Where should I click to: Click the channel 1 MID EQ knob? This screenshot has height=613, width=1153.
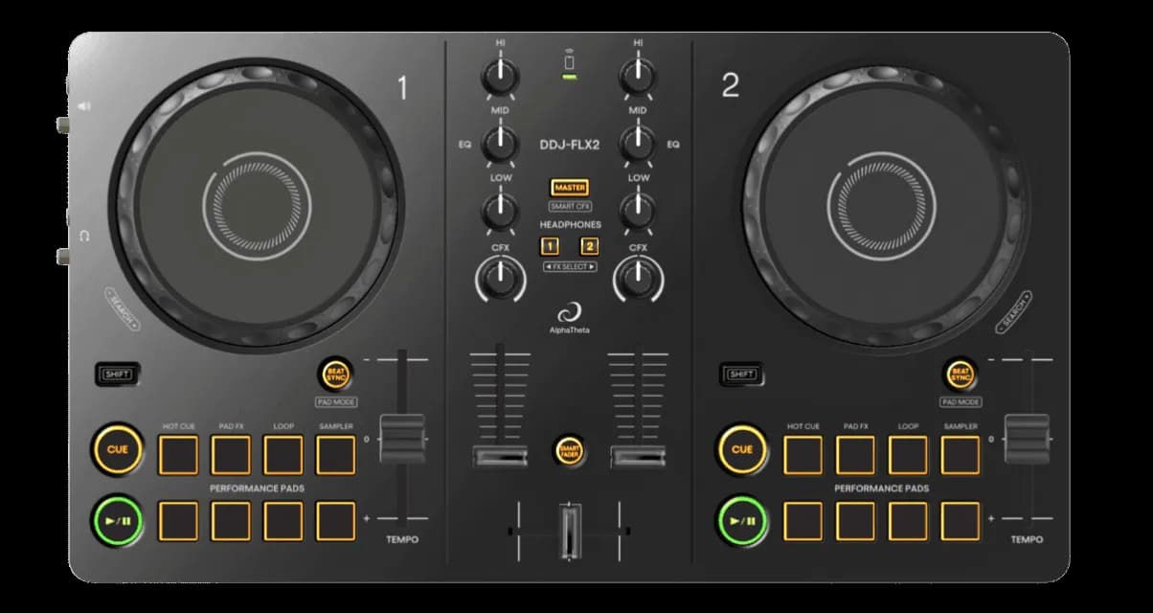pyautogui.click(x=500, y=144)
